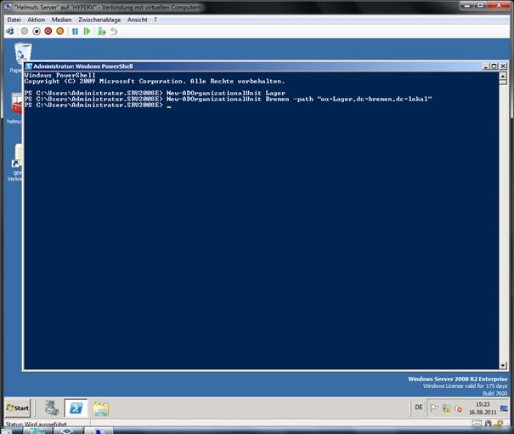
Task: Click the Revert undo arrow icon
Action: (113, 31)
